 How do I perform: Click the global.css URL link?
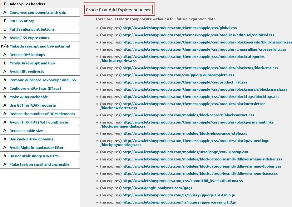click(180, 28)
